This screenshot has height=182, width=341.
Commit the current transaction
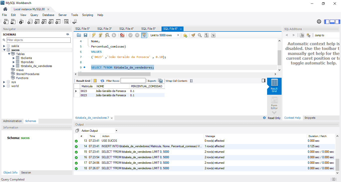coord(130,35)
